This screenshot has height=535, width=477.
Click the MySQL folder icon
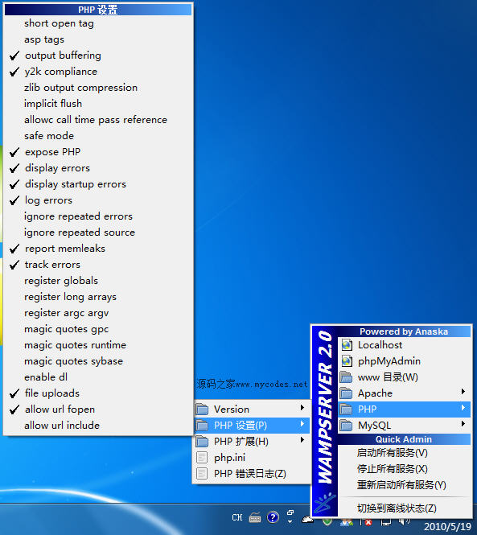(346, 426)
